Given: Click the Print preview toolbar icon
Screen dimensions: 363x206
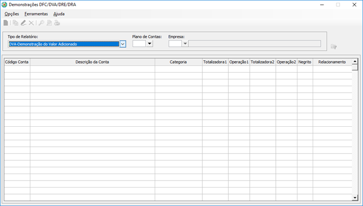Looking at the screenshot, I should [x=49, y=23].
